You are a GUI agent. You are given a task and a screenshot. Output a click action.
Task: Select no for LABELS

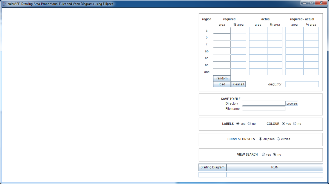(249, 124)
